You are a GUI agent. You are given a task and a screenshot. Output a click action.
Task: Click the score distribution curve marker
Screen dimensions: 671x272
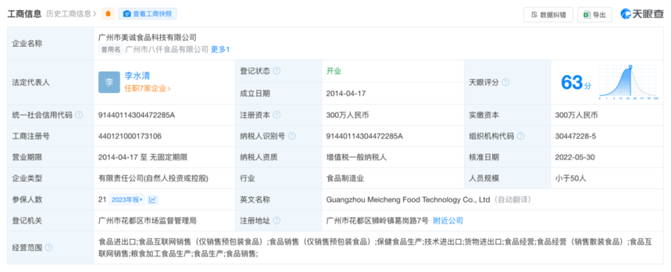pos(630,67)
